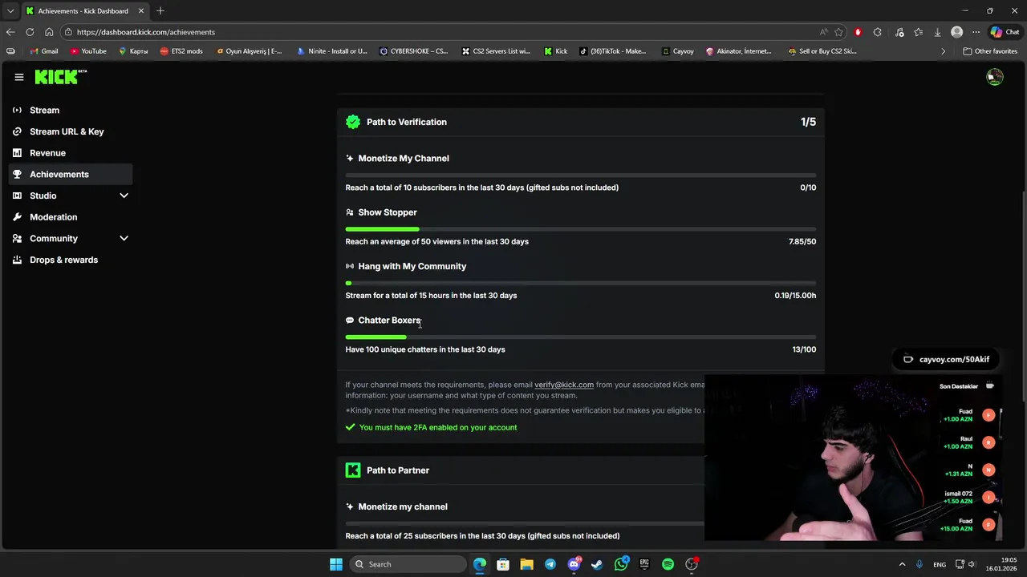
Task: Open Stream in the sidebar
Action: point(71,110)
